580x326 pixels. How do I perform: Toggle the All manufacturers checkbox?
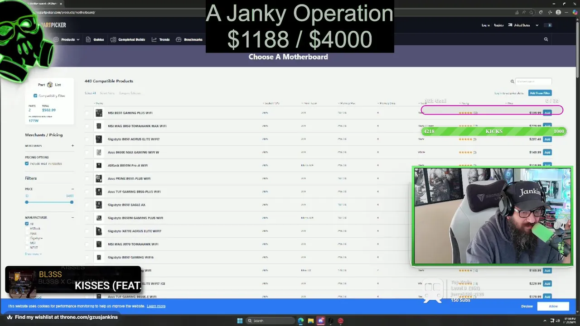click(x=27, y=224)
